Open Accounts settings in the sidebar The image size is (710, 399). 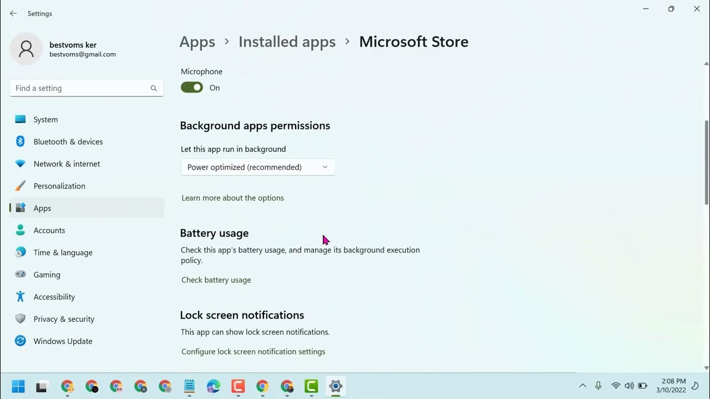87,231
